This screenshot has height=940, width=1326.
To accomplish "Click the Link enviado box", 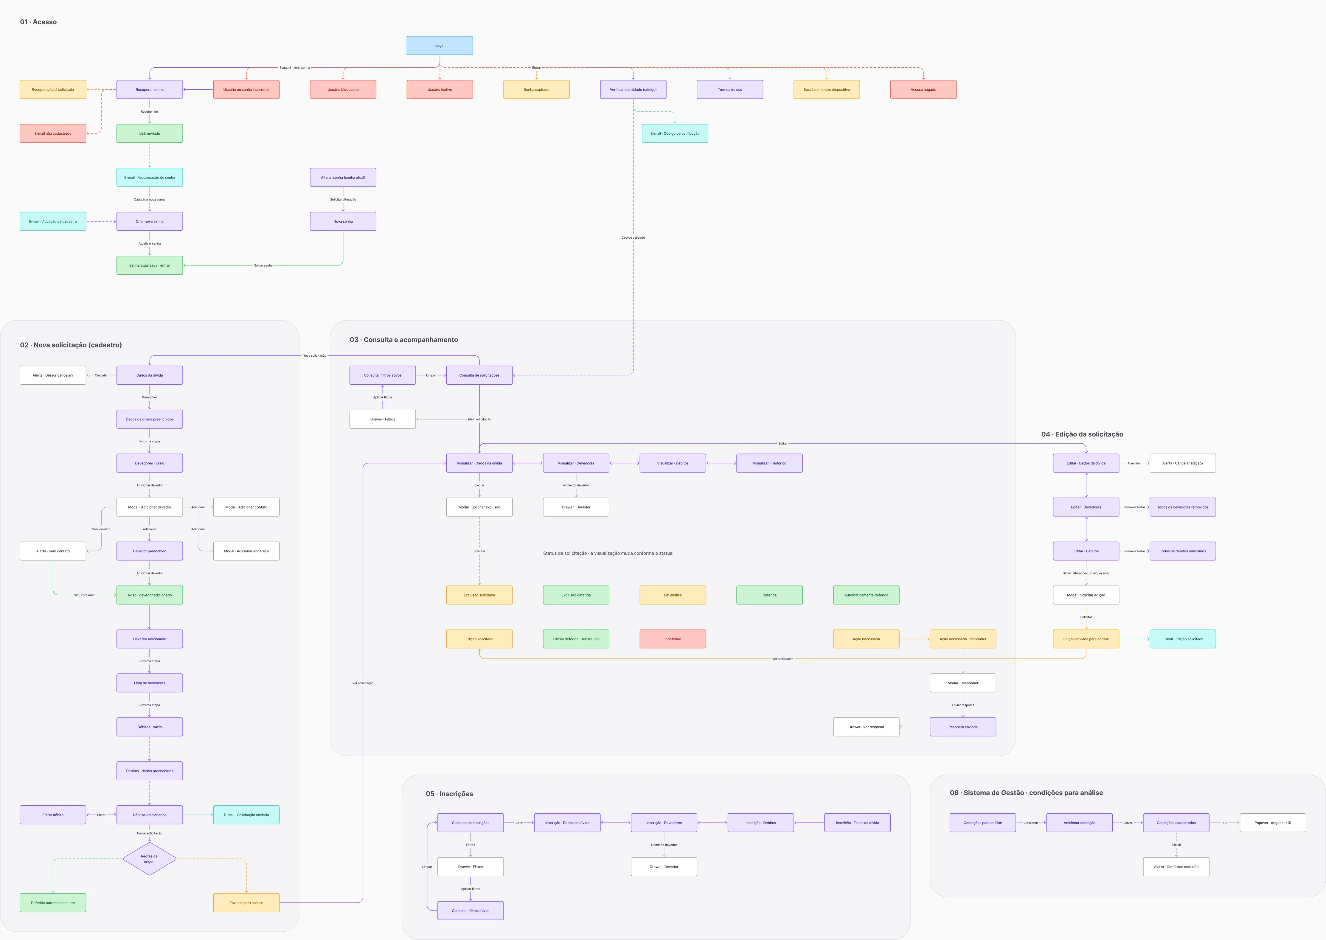I will [149, 134].
